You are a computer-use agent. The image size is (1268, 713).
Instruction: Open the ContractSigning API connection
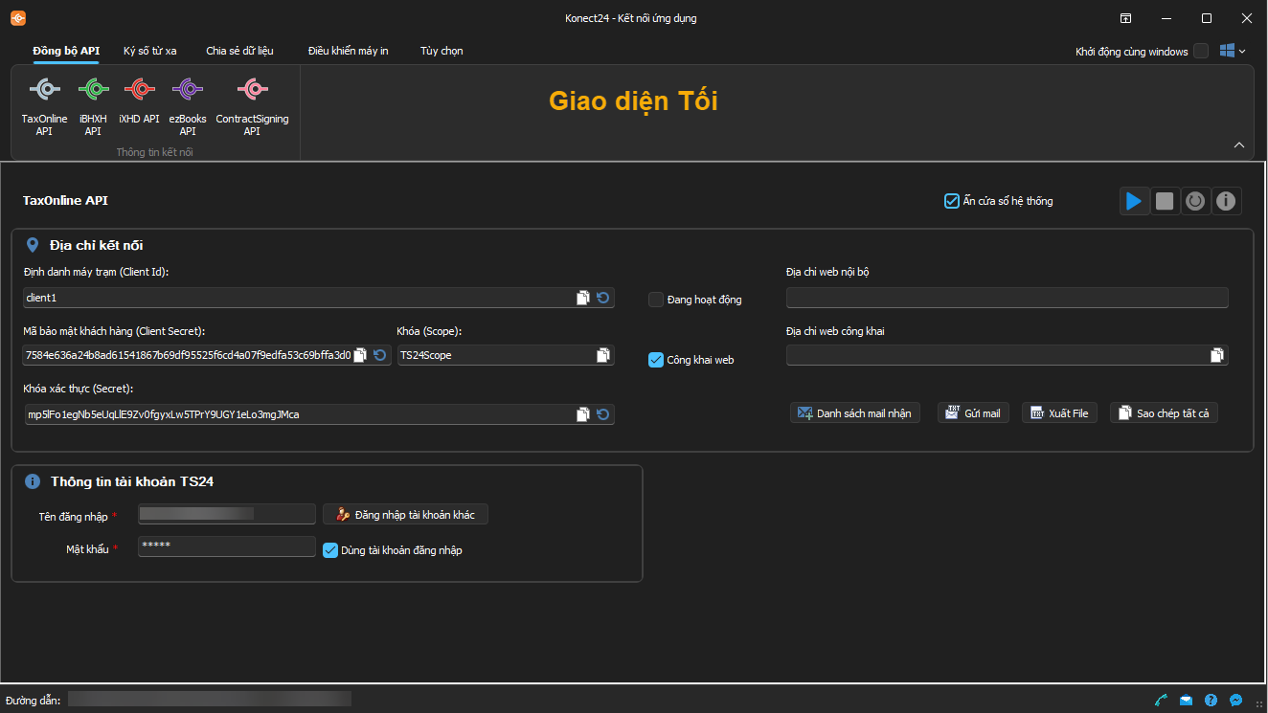point(252,106)
